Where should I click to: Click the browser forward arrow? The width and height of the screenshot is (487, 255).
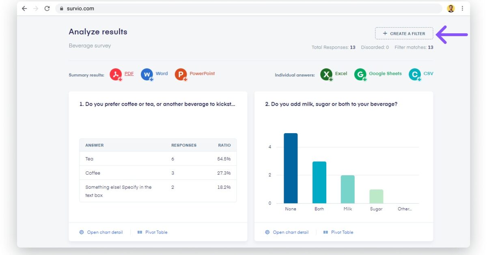tap(36, 9)
